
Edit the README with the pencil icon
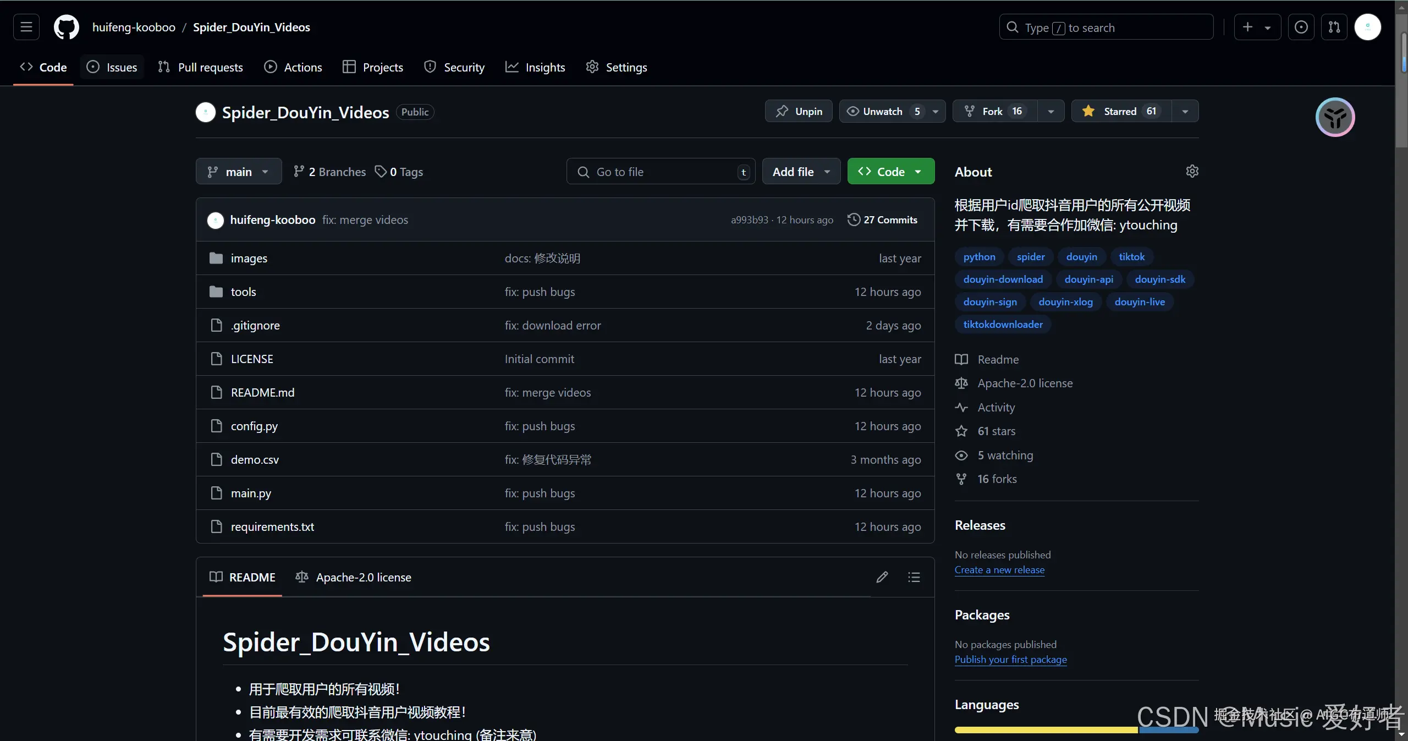(882, 577)
